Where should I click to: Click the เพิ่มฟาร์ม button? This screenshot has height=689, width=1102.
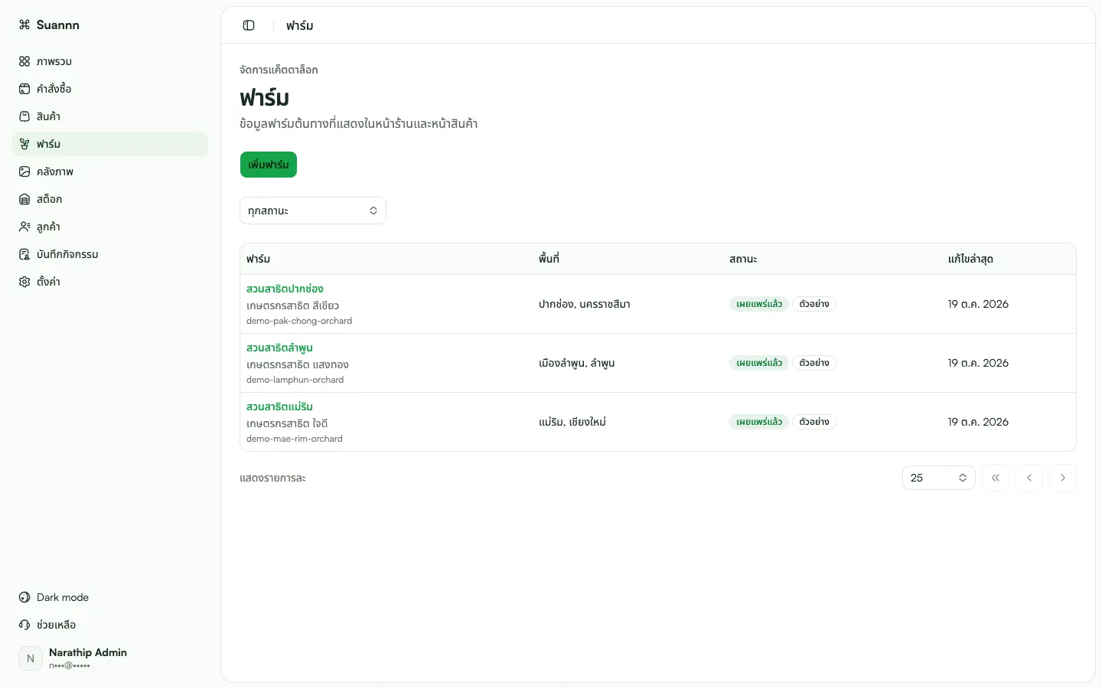[269, 165]
